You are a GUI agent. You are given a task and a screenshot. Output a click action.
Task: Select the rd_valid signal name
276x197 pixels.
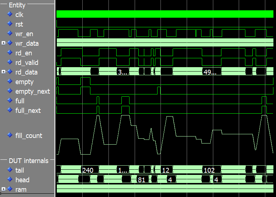click(27, 63)
